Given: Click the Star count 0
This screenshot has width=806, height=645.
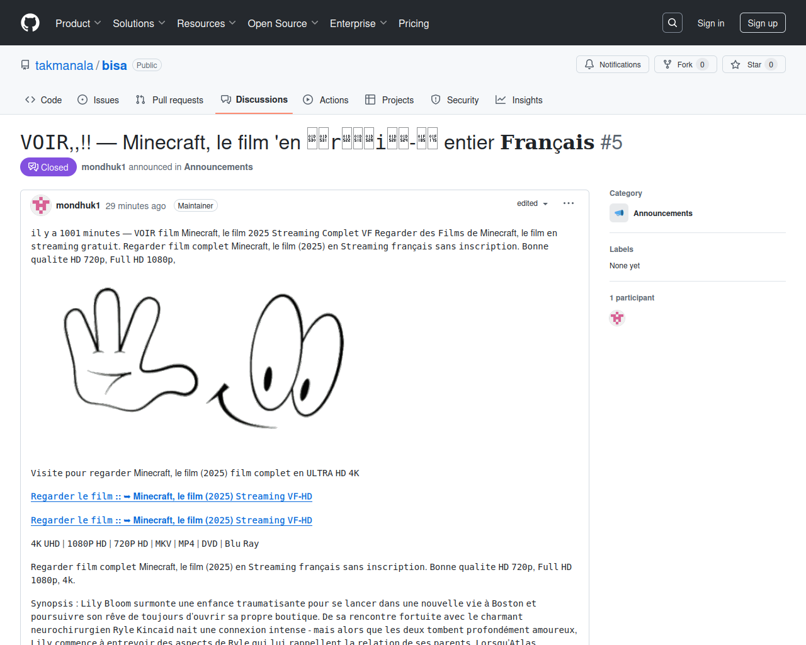Looking at the screenshot, I should click(x=771, y=64).
